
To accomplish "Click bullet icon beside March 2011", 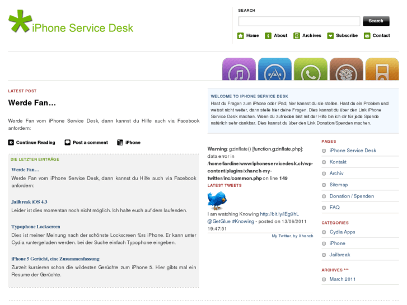I will pyautogui.click(x=324, y=280).
